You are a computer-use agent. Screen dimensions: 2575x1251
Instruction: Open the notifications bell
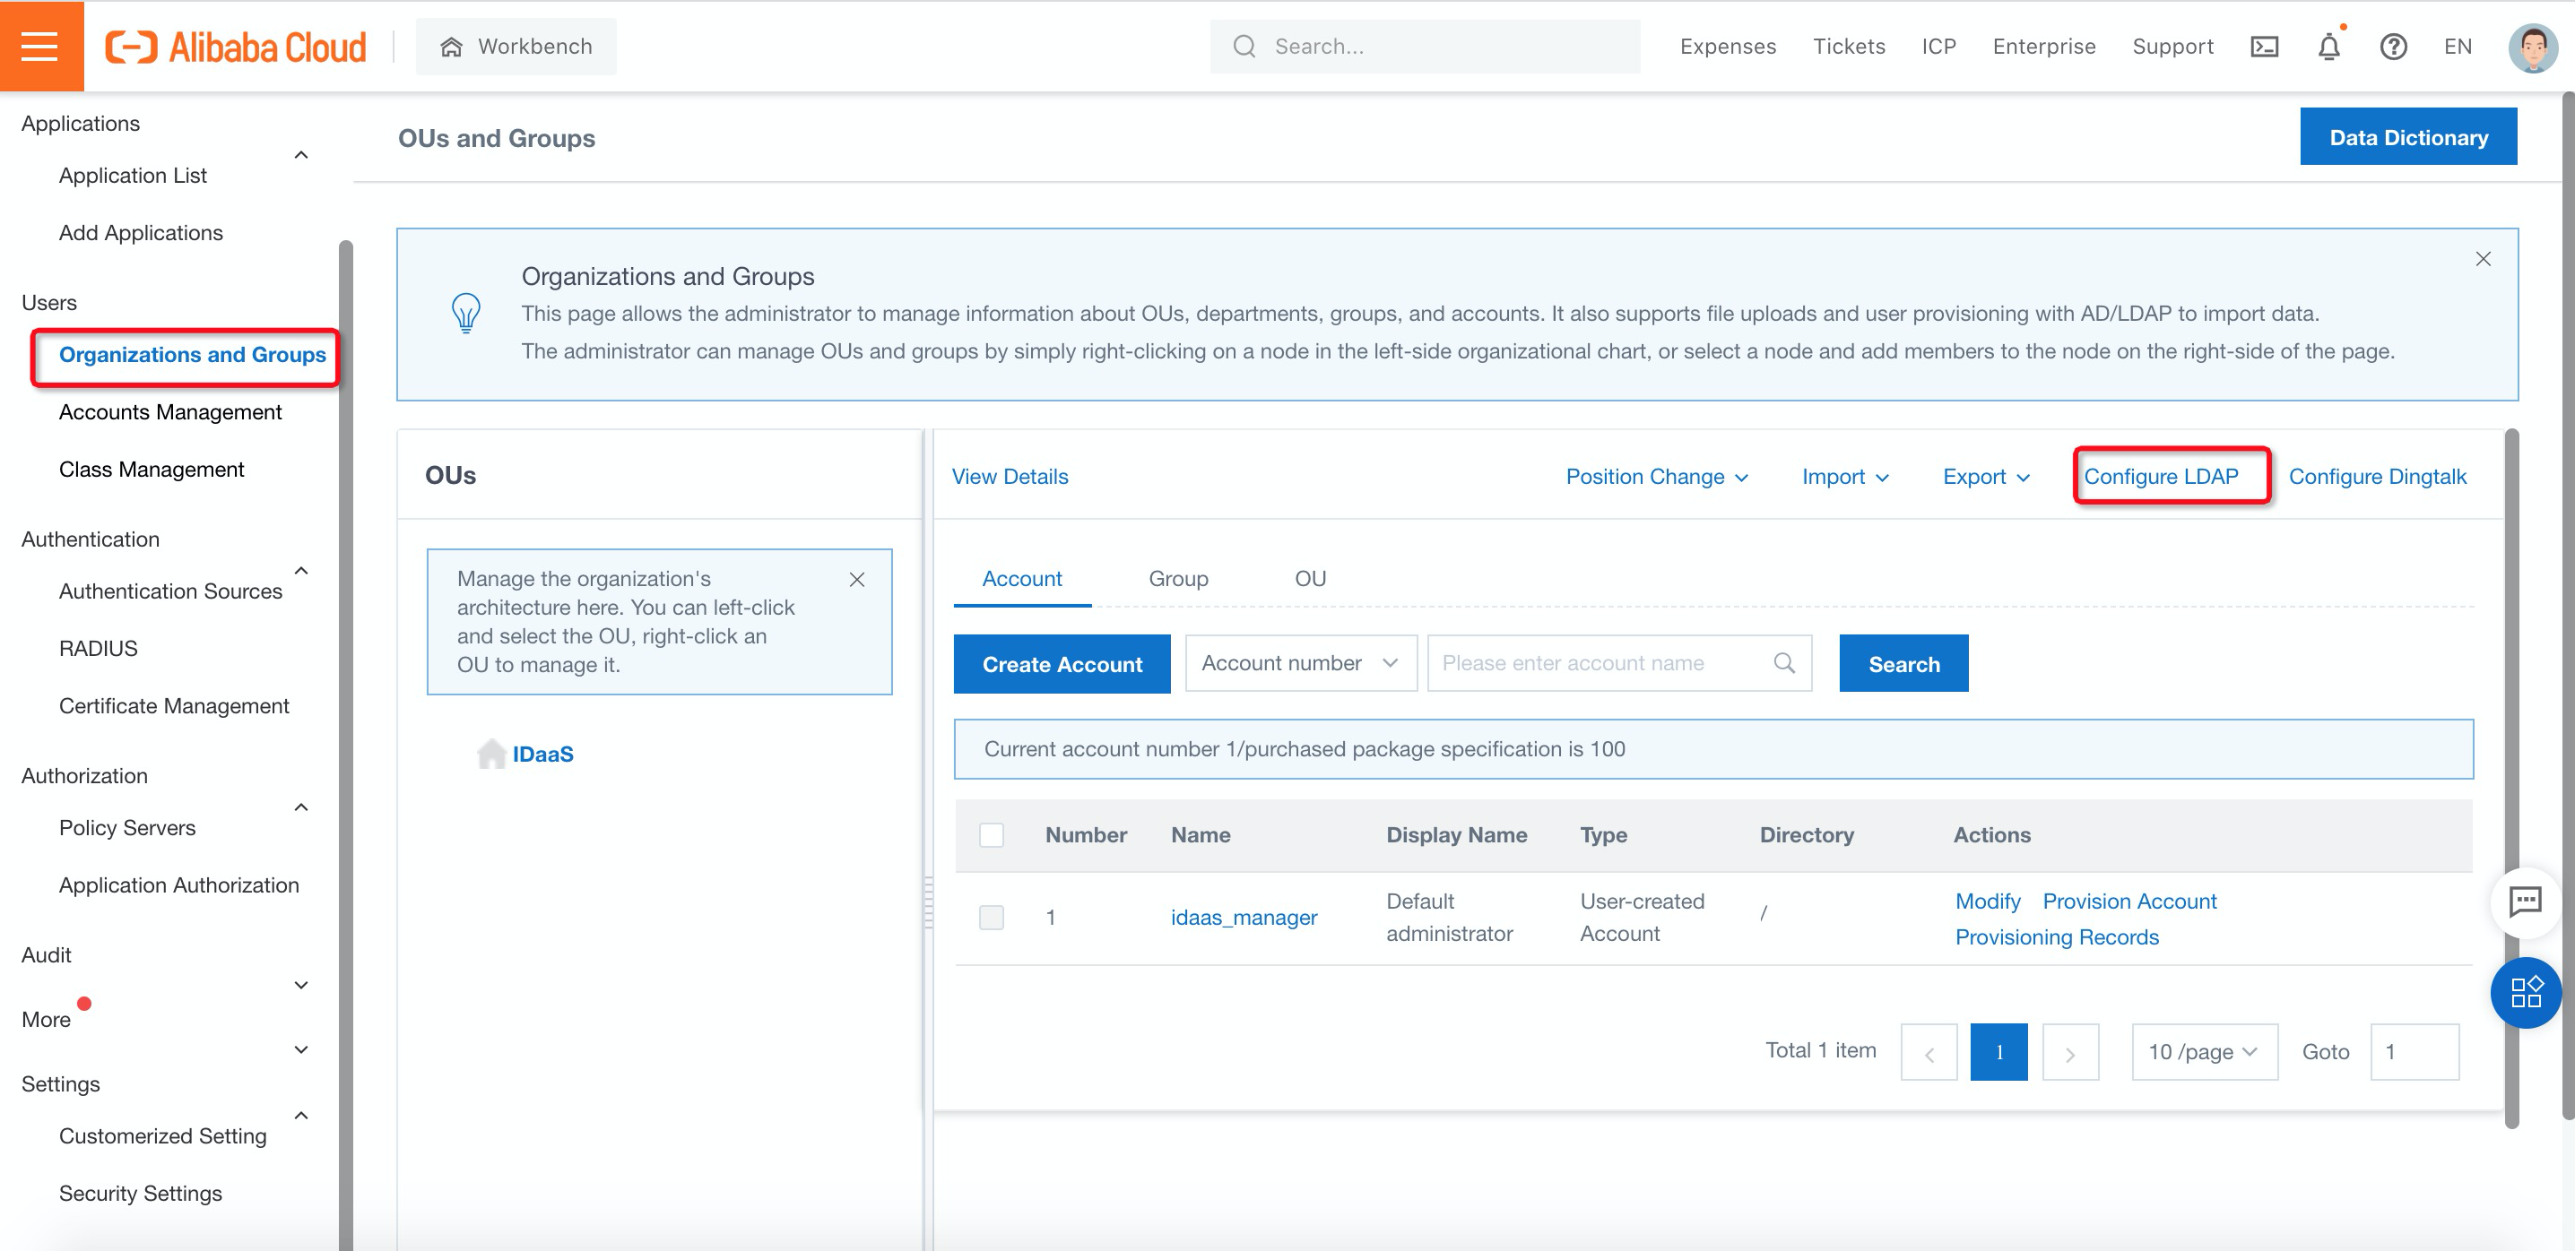pos(2328,47)
